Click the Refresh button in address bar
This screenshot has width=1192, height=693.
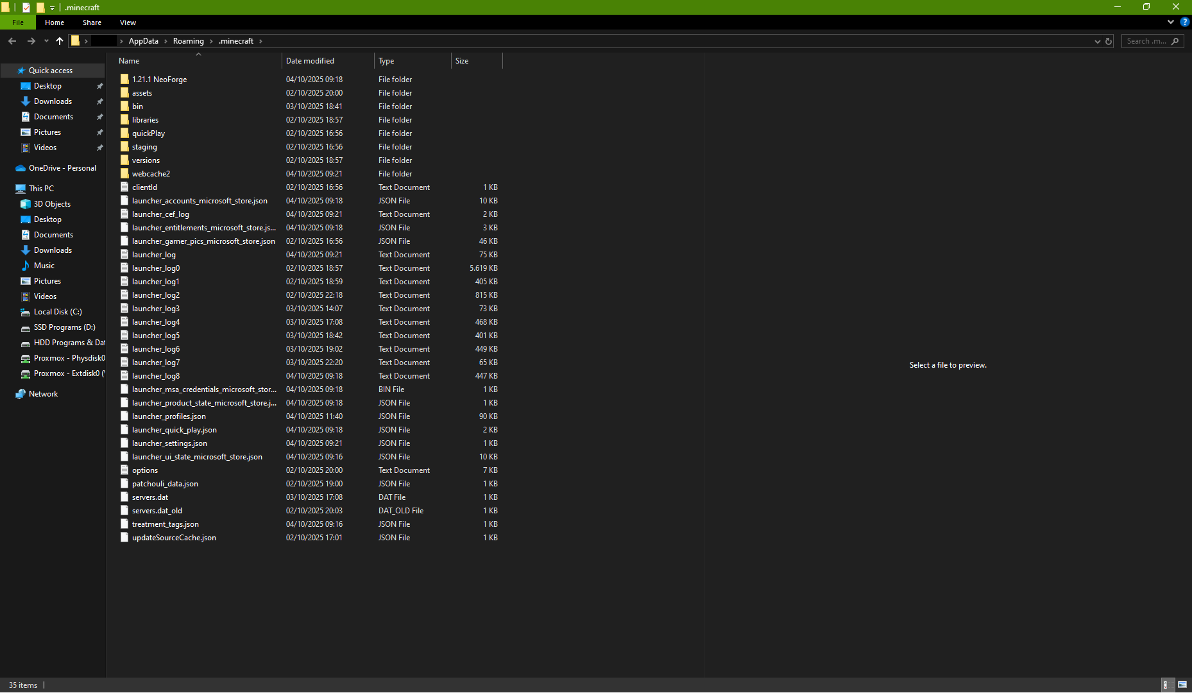tap(1109, 41)
